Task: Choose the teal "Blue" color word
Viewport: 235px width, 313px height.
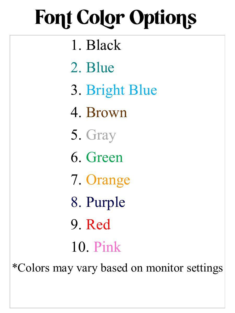Action: coord(100,68)
